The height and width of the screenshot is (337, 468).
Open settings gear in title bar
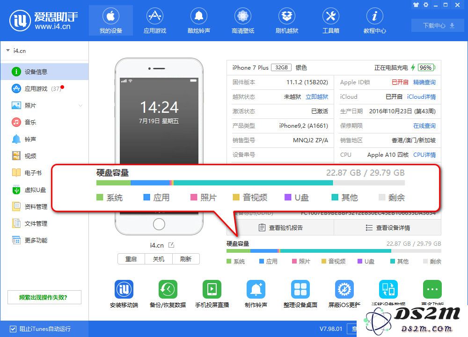pos(426,5)
